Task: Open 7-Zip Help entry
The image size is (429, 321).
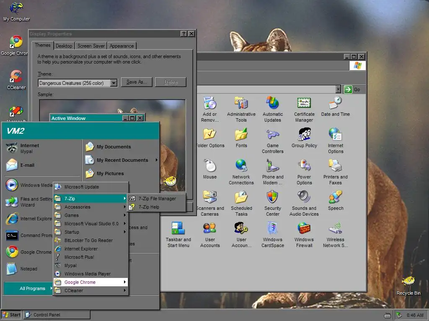Action: tap(157, 207)
